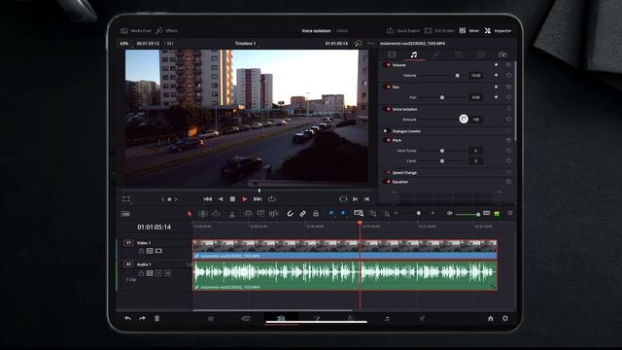Expand the Speed Change section header
This screenshot has width=622, height=350.
click(404, 173)
